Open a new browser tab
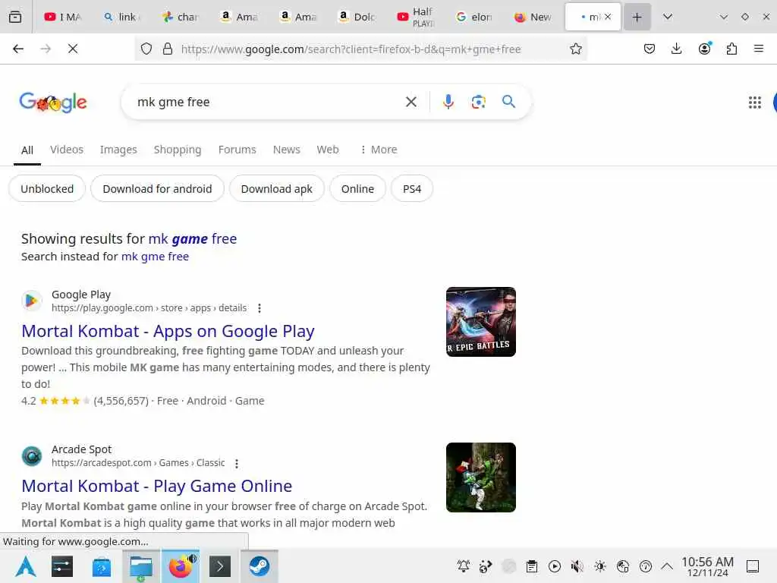The image size is (777, 583). click(x=637, y=17)
